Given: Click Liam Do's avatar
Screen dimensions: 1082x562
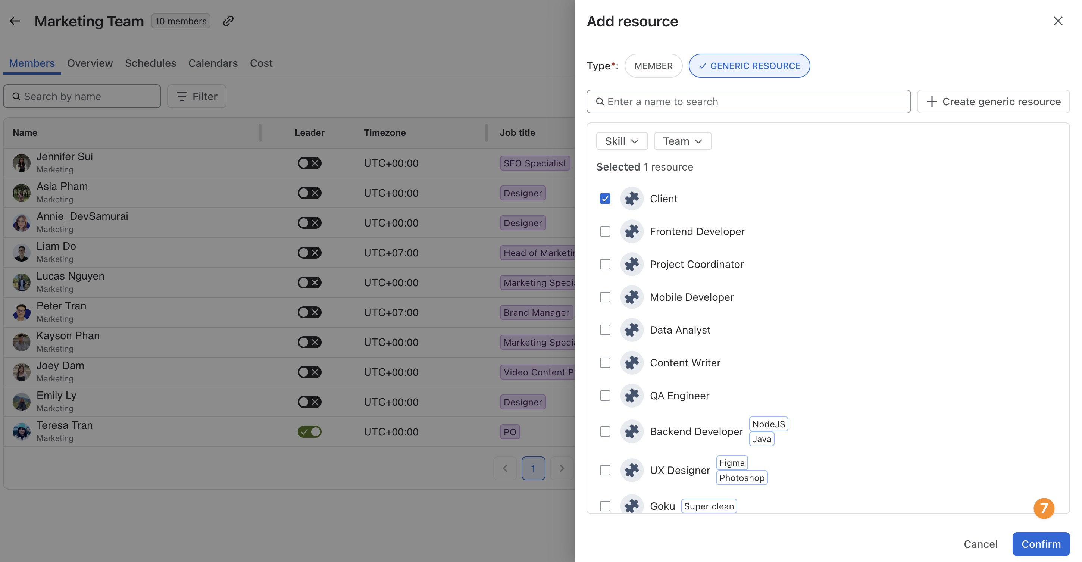Looking at the screenshot, I should point(21,252).
